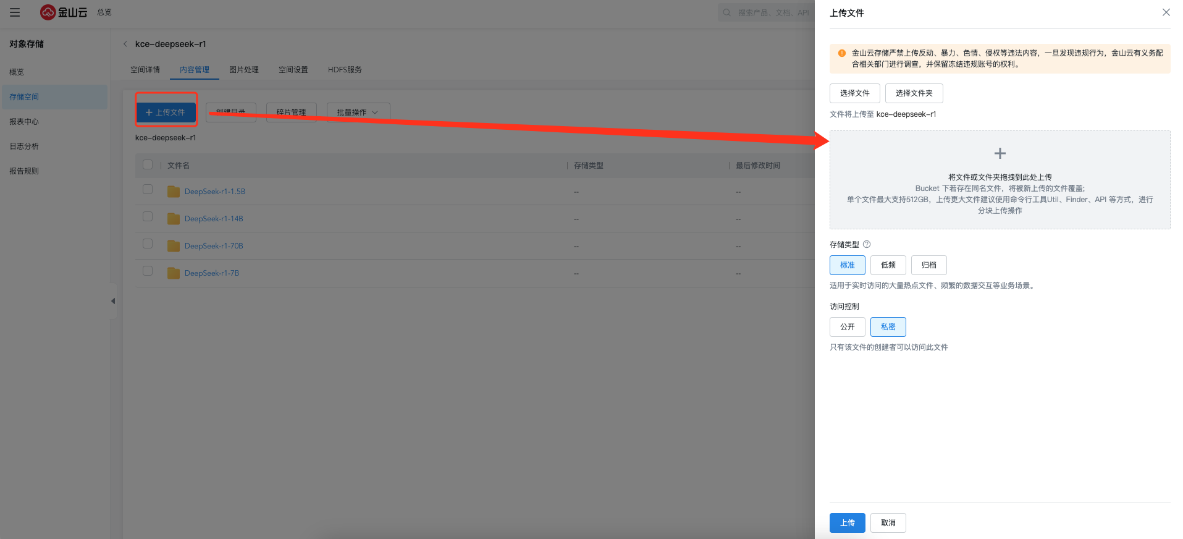Check the DeepSeek-r1-7B row checkbox
The image size is (1183, 539).
148,271
